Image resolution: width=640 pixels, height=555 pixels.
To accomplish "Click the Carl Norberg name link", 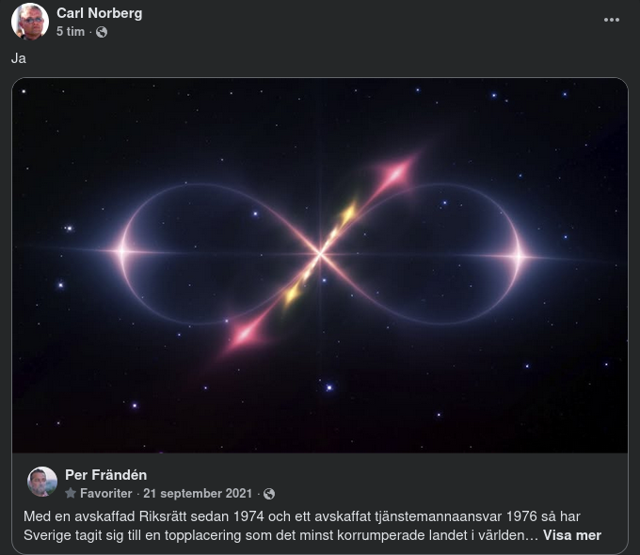I will pos(99,13).
